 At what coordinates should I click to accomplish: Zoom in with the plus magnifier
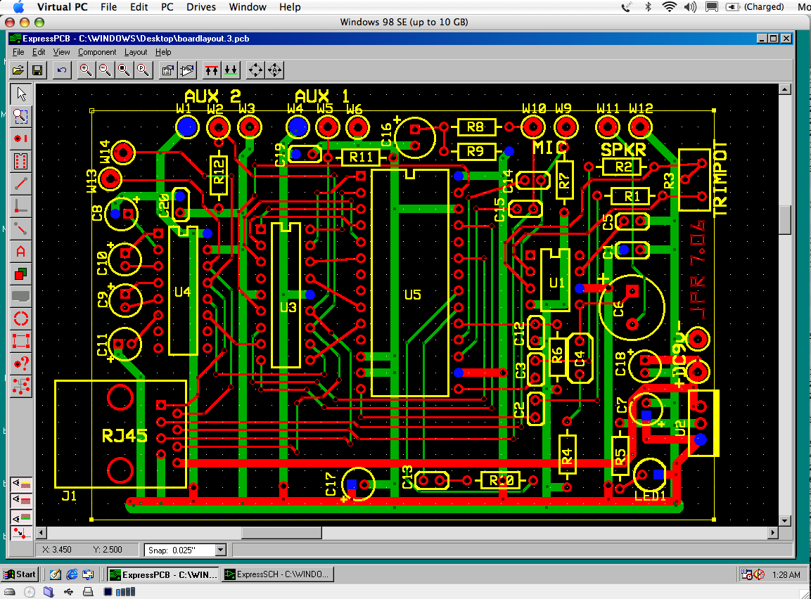click(86, 70)
